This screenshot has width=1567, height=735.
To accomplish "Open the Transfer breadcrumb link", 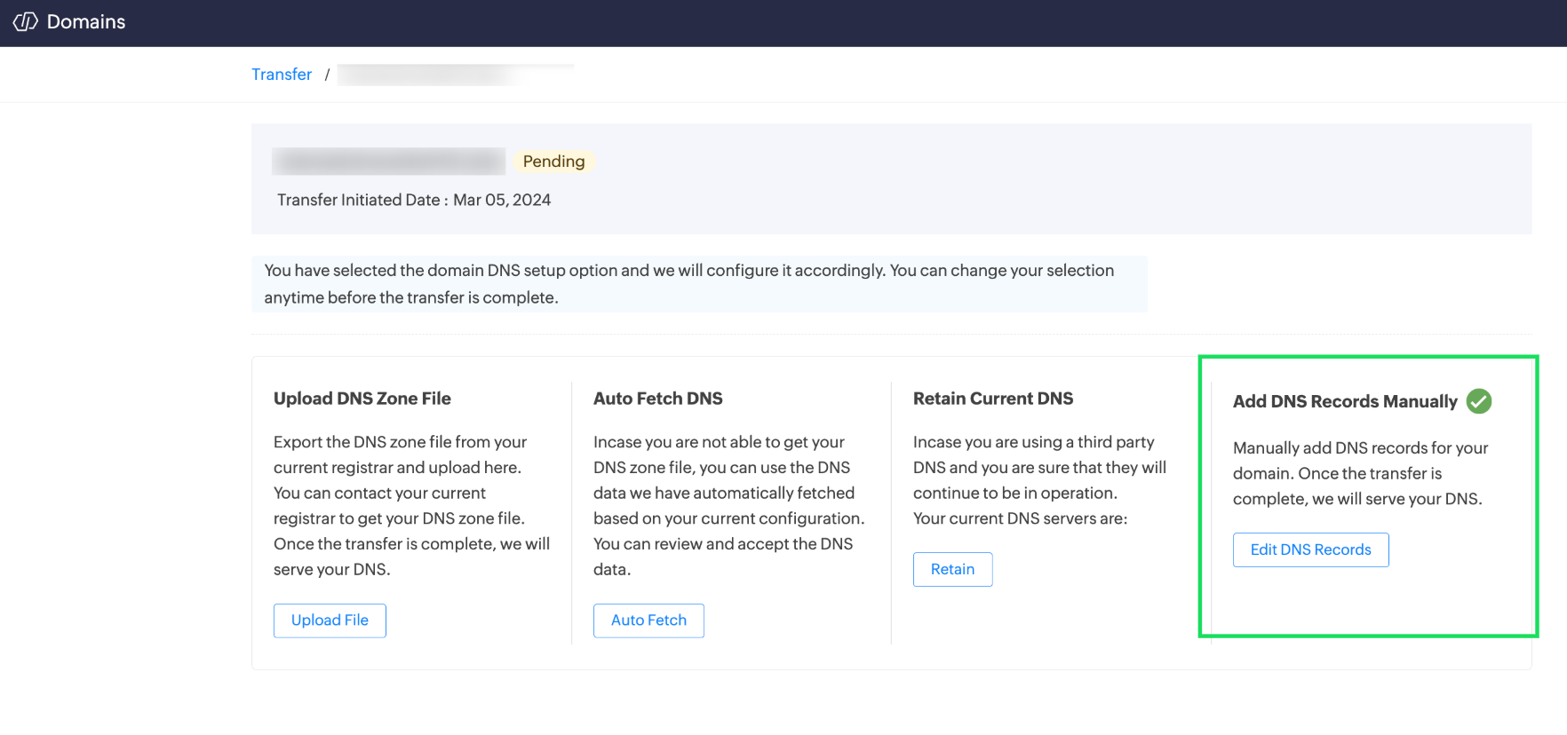I will [x=282, y=75].
